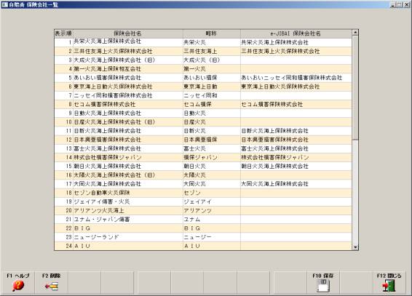Click e-JIBAI cell in row 14 損害保険ジャパン
This screenshot has width=412, height=296.
point(296,157)
